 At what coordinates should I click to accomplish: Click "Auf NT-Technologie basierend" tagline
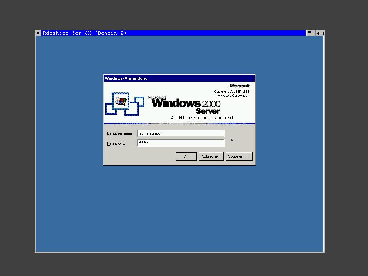pyautogui.click(x=202, y=118)
